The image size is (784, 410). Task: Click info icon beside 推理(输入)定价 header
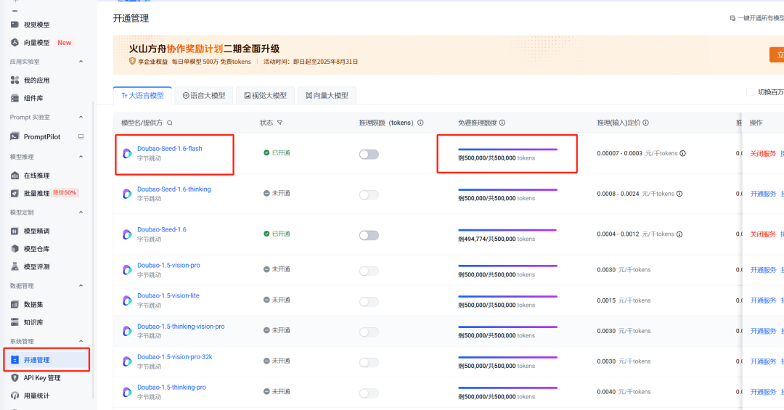(645, 123)
